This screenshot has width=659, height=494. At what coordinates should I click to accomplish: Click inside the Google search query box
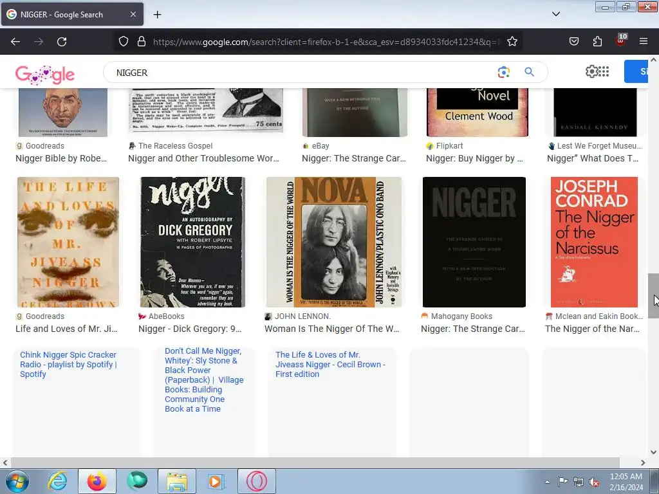tap(302, 73)
